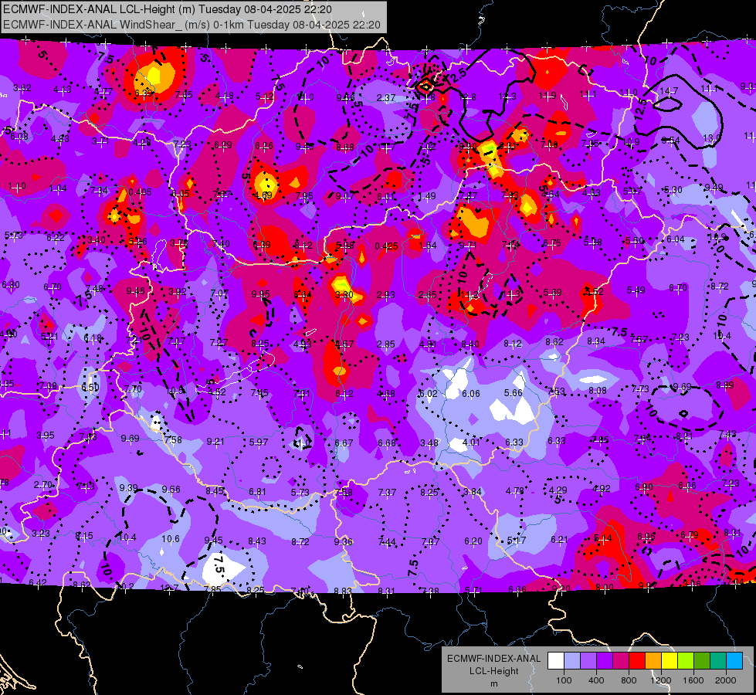The width and height of the screenshot is (756, 695).
Task: Click the grid value 0.405
Action: pyautogui.click(x=141, y=192)
